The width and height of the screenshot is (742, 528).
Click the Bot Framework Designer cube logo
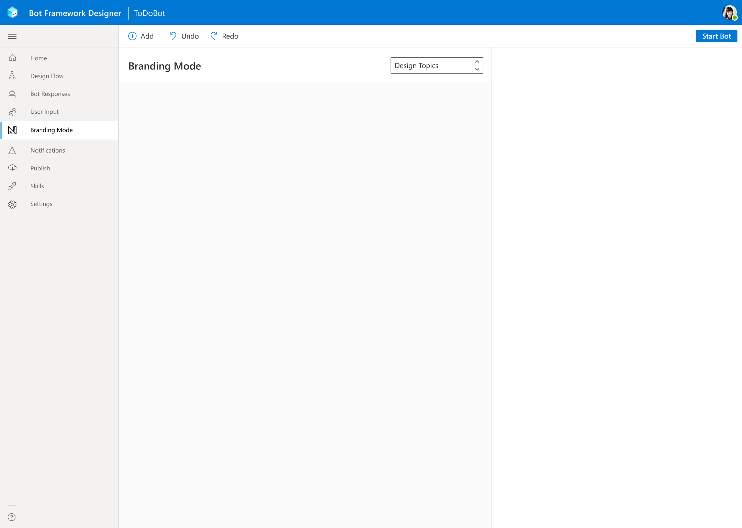12,13
